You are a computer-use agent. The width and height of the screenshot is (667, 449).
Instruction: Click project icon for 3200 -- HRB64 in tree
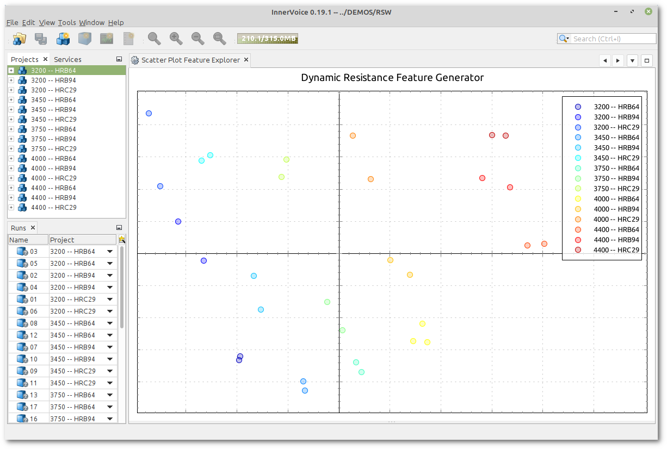tap(22, 71)
